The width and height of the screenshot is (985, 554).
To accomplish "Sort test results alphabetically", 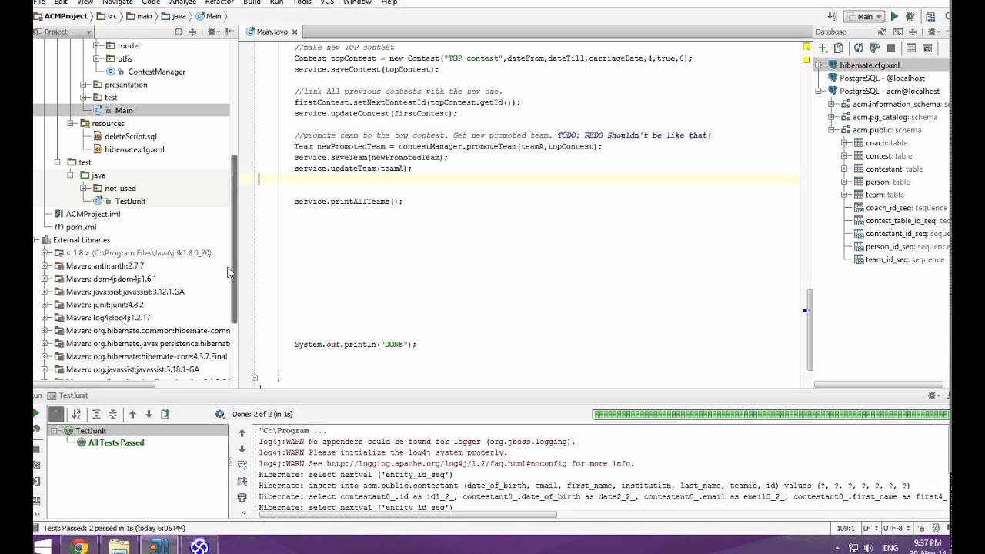I will 76,414.
